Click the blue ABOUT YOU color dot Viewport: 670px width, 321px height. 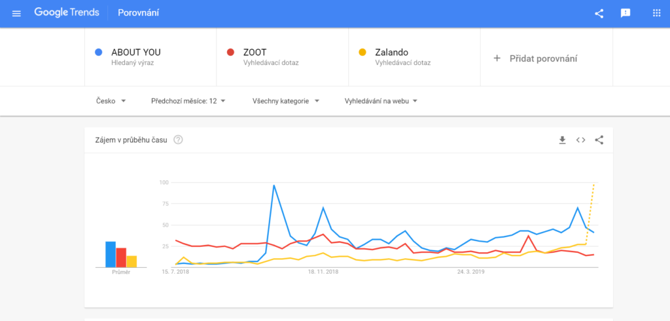tap(99, 52)
